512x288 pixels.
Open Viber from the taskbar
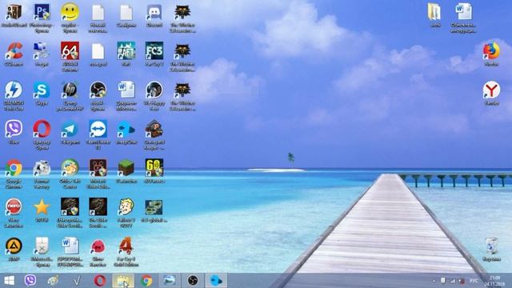pos(30,281)
